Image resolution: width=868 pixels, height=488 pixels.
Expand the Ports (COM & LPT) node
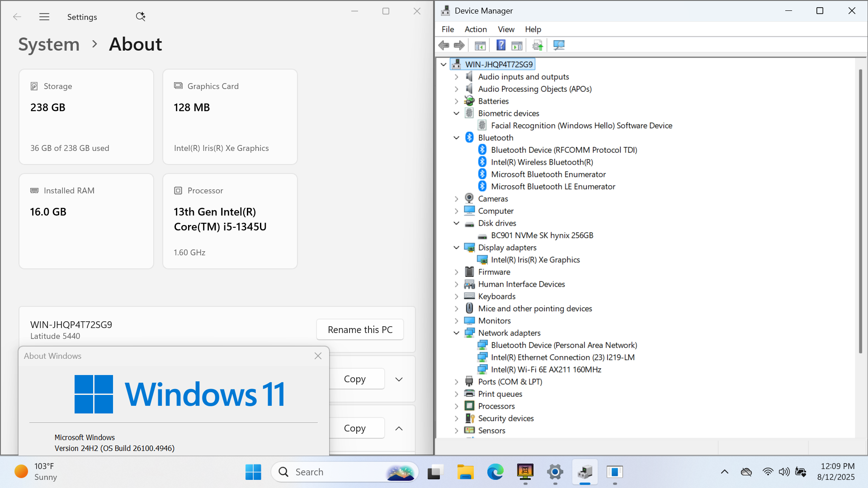tap(457, 382)
